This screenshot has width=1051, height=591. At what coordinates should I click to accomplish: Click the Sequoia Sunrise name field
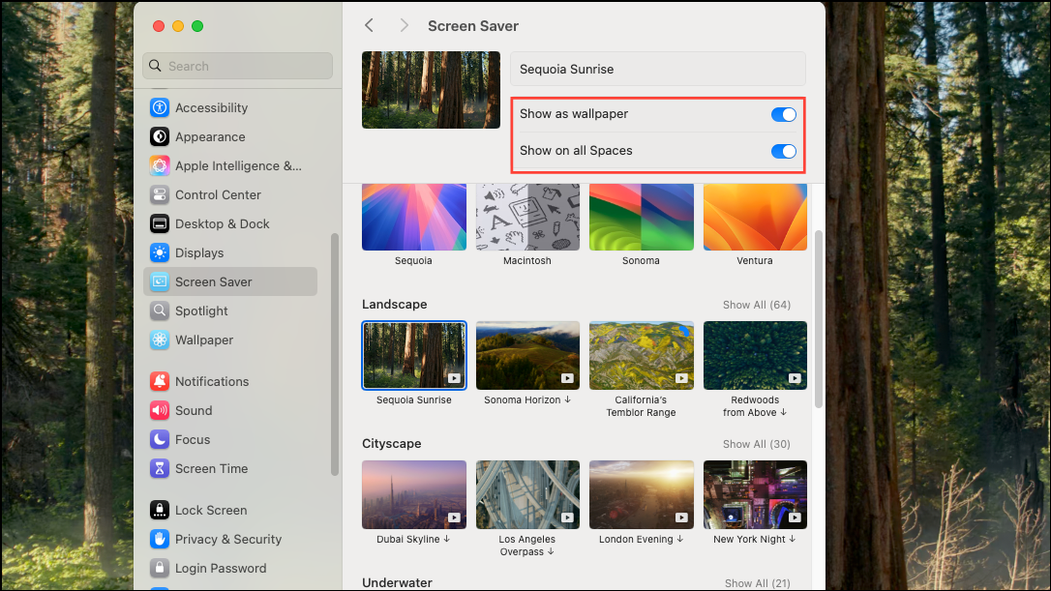(657, 69)
